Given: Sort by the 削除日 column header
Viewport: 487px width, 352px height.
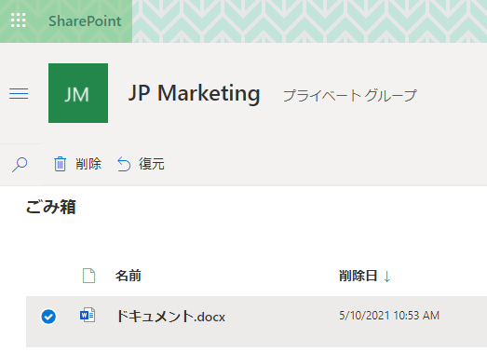Looking at the screenshot, I should click(x=358, y=276).
